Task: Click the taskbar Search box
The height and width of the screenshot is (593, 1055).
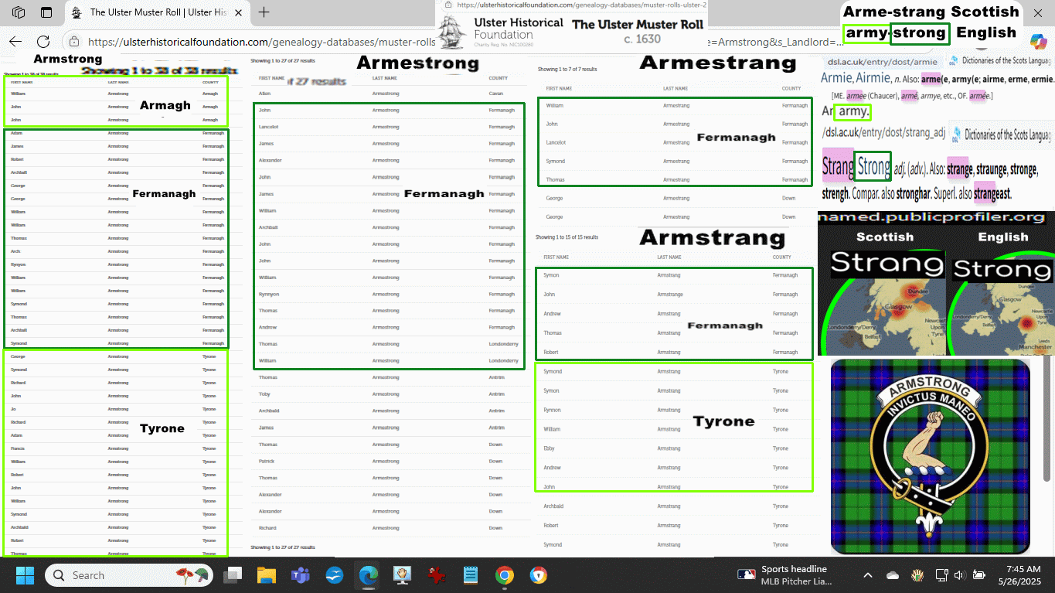Action: point(130,575)
